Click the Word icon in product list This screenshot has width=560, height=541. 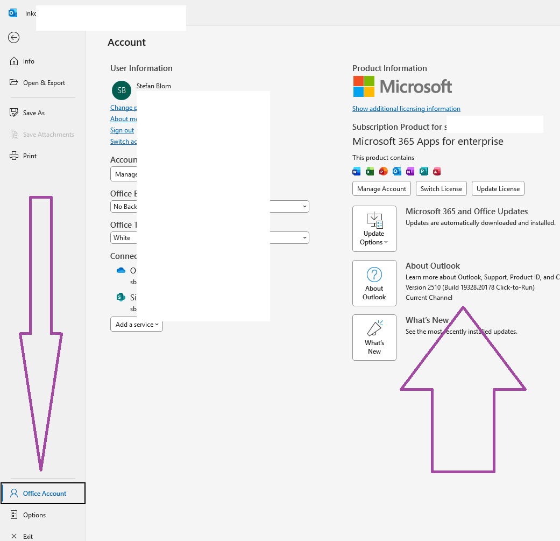[x=357, y=172]
